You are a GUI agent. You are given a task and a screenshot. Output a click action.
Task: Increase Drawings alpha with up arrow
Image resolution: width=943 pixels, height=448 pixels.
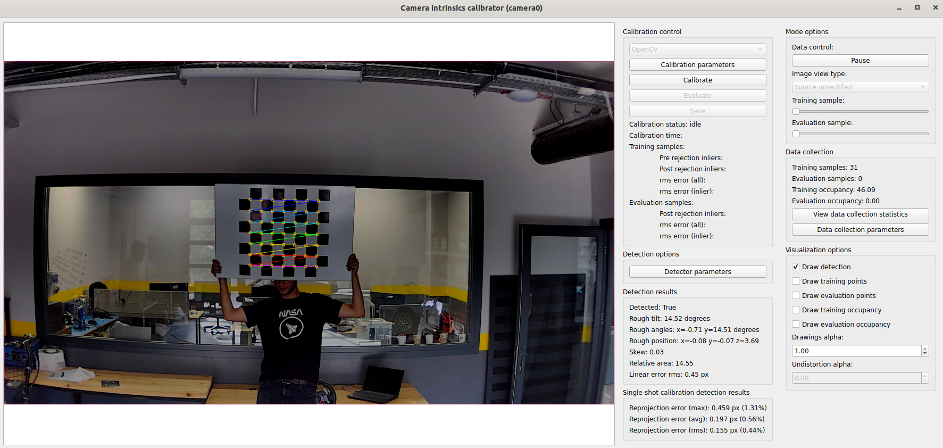[x=925, y=349]
